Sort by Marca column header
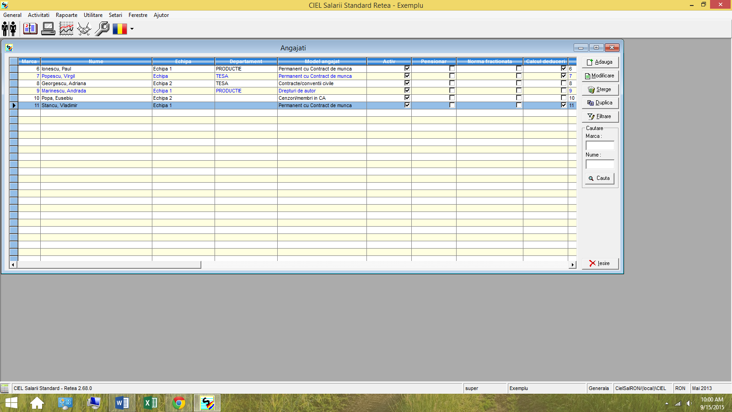Image resolution: width=732 pixels, height=412 pixels. pyautogui.click(x=29, y=61)
